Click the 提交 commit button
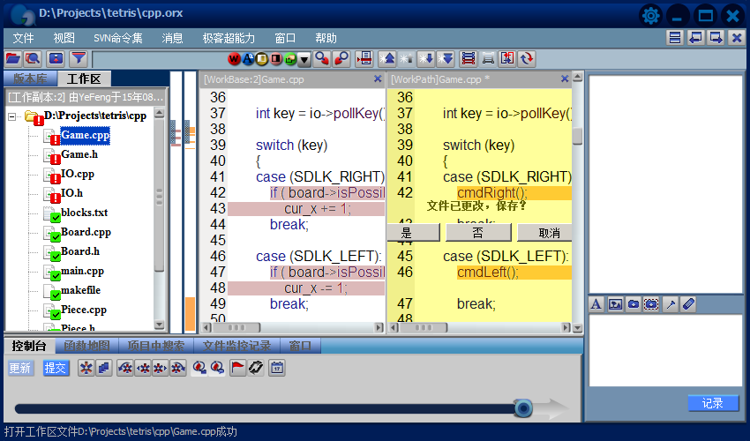 coord(56,368)
